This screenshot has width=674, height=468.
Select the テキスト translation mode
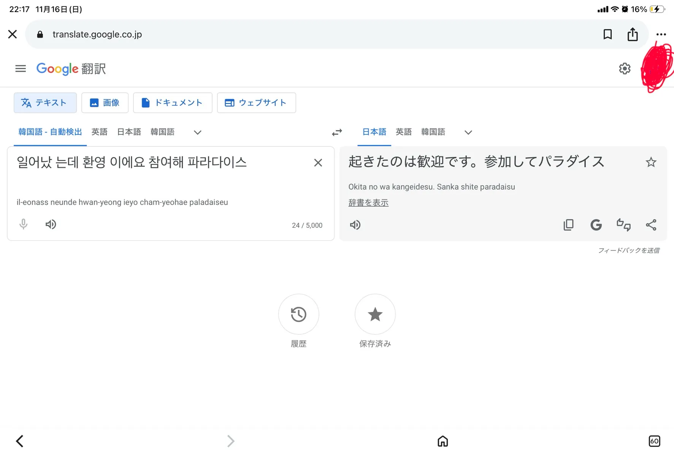(45, 103)
